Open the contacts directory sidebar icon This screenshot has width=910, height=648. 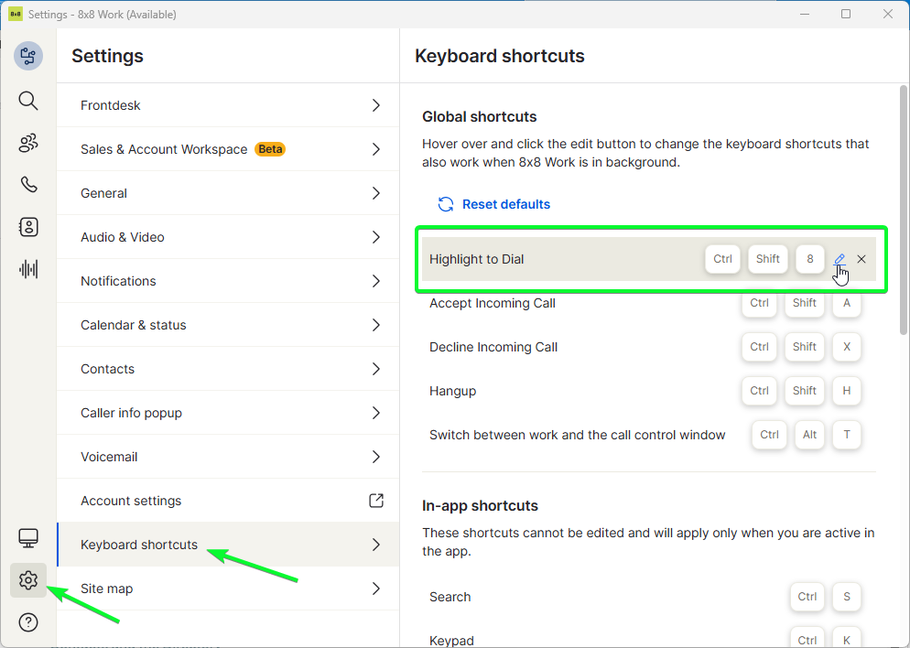point(28,227)
